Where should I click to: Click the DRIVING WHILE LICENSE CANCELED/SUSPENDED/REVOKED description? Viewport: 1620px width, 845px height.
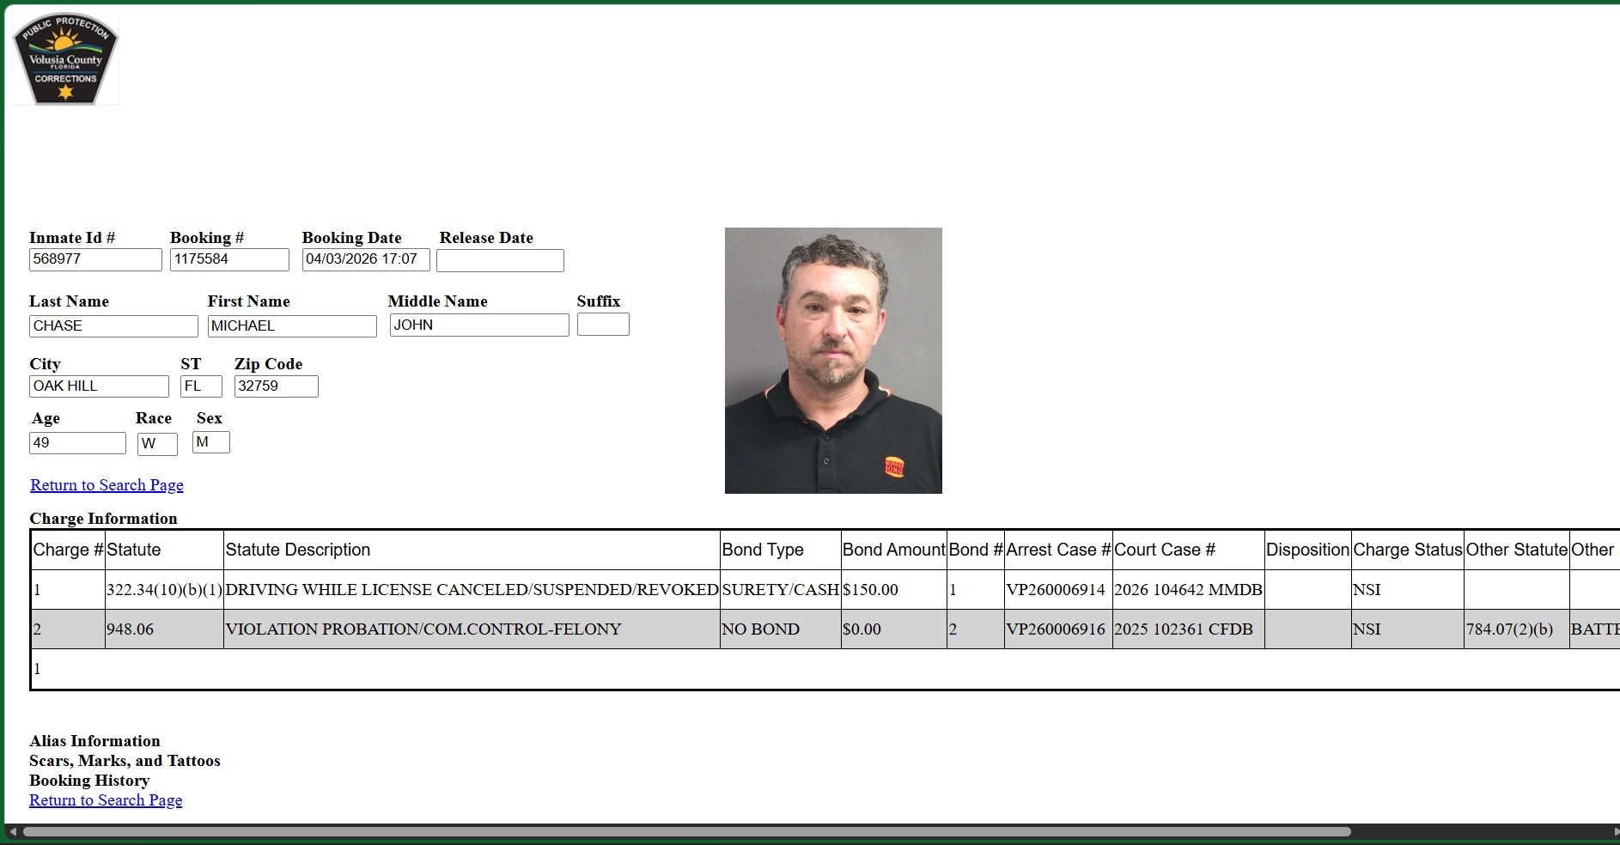[472, 590]
